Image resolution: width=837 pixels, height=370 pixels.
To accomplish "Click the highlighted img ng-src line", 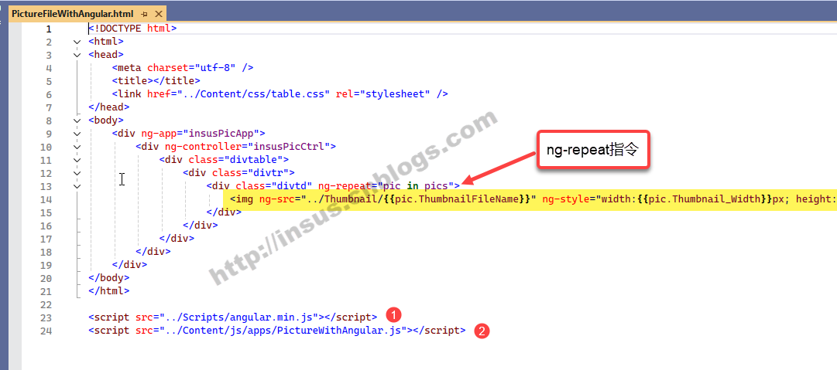I will (530, 199).
